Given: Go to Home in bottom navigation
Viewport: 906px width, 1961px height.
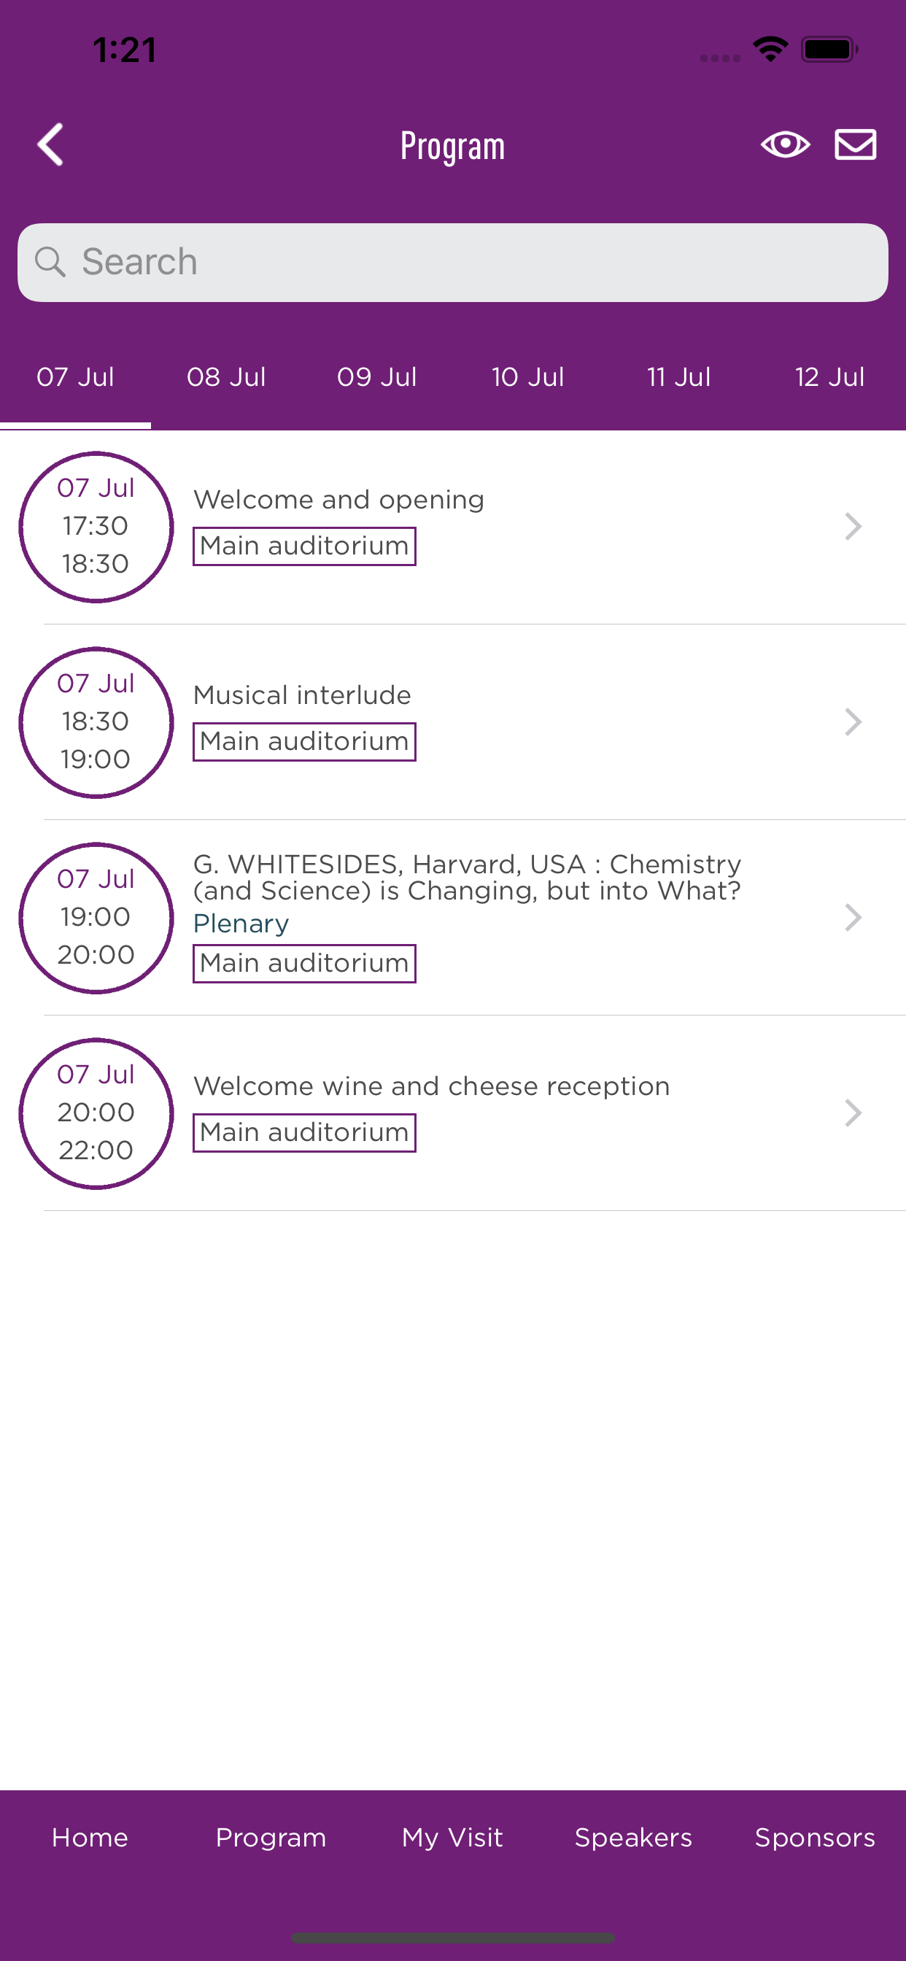Looking at the screenshot, I should (90, 1837).
